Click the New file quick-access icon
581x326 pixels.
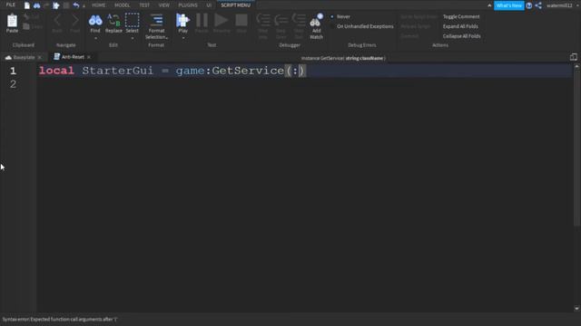point(27,5)
